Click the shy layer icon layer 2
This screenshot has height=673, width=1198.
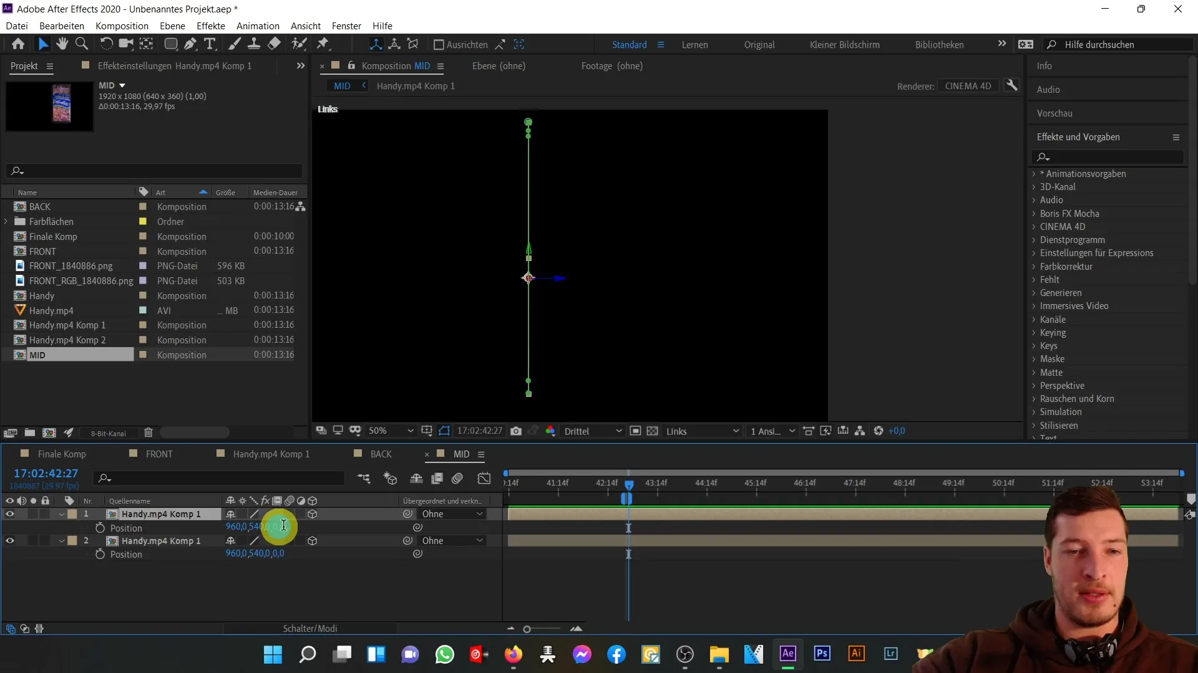point(230,540)
